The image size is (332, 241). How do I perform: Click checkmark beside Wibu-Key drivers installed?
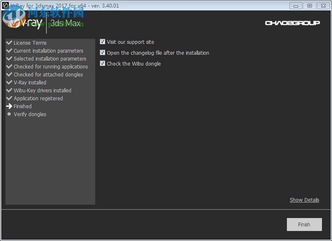[x=9, y=90]
